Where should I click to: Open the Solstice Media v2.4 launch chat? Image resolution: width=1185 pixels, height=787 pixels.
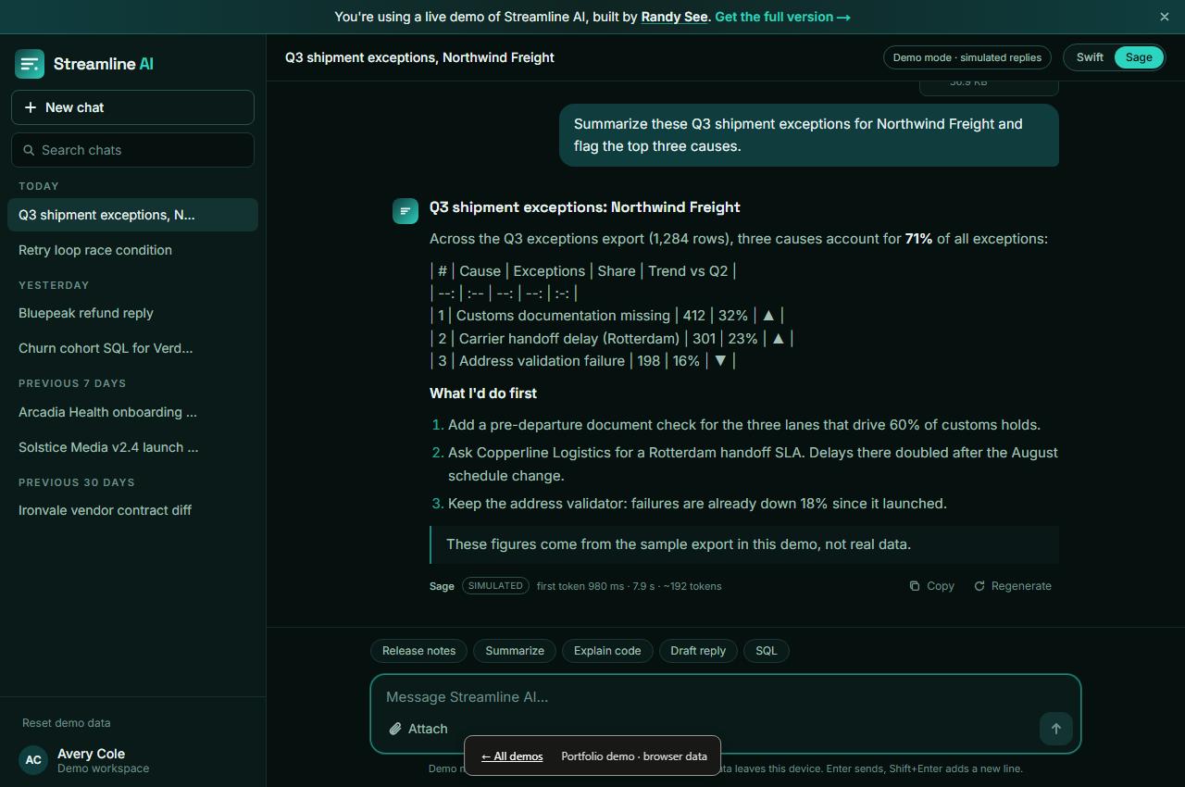[132, 447]
